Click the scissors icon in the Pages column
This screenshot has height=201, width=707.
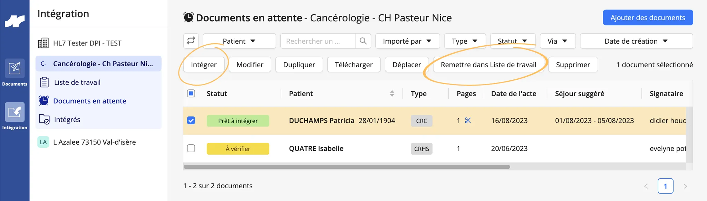pos(468,121)
